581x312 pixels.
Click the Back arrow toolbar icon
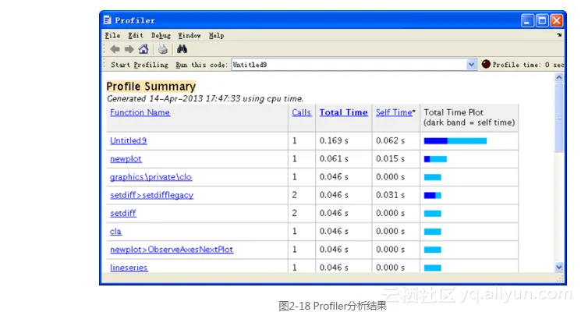click(x=115, y=49)
